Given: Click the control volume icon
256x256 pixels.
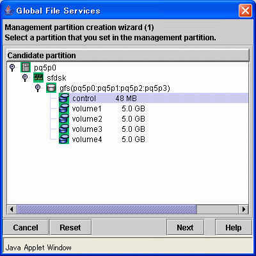Looking at the screenshot, I should pos(64,98).
